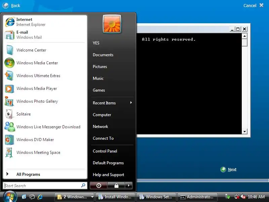269x202 pixels.
Task: Click the network tray icon
Action: tap(237, 197)
